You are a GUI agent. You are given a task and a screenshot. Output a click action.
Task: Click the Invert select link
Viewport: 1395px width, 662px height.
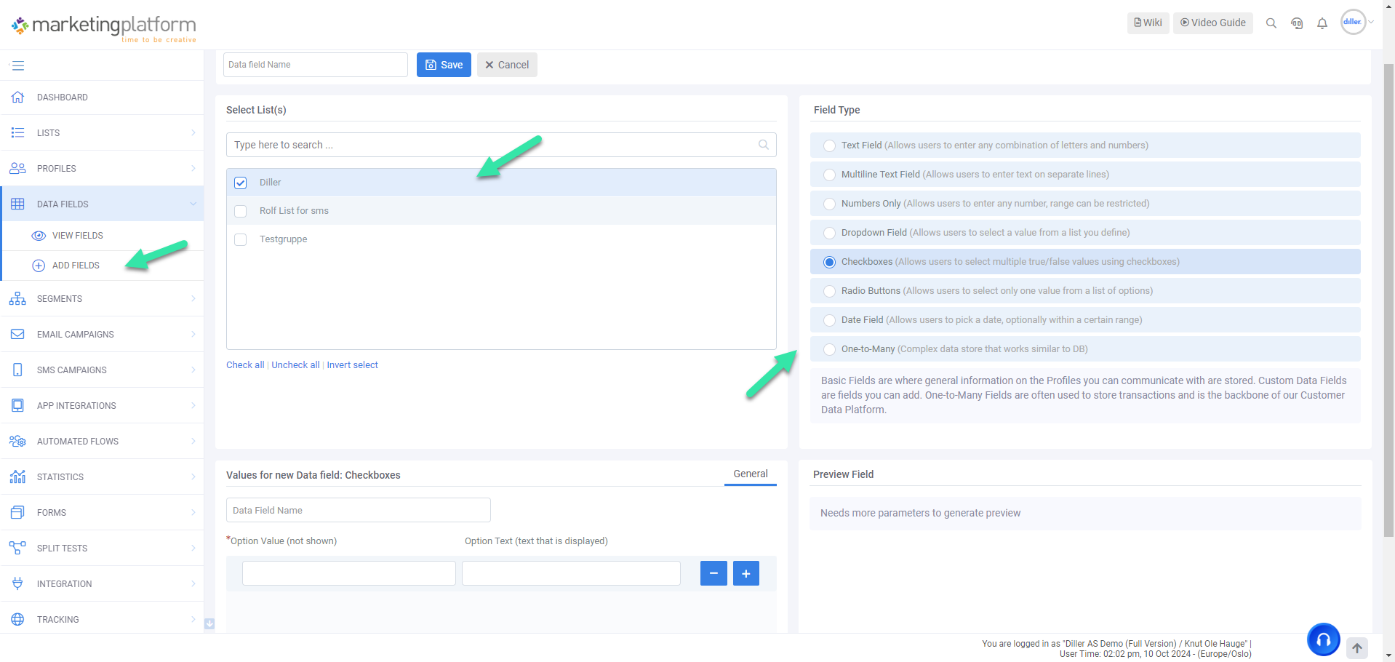coord(352,365)
